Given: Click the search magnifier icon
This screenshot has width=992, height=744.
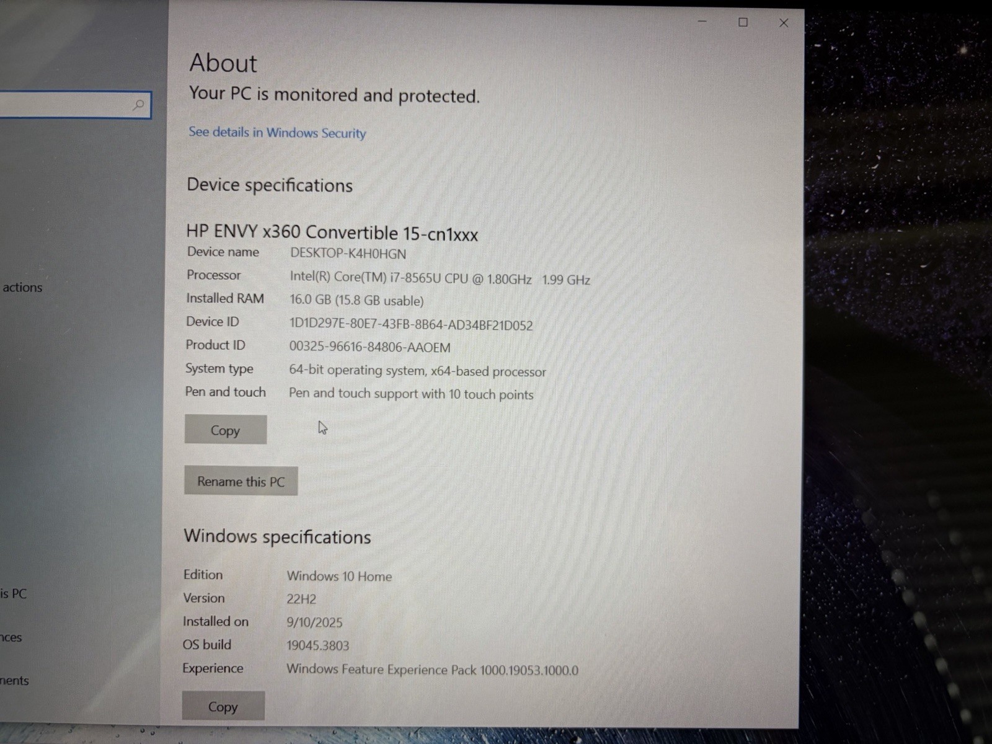Looking at the screenshot, I should tap(139, 105).
